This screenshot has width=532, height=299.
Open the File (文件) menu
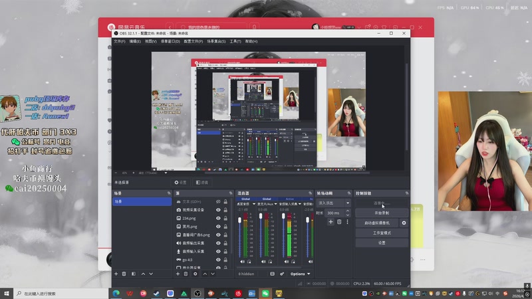120,41
